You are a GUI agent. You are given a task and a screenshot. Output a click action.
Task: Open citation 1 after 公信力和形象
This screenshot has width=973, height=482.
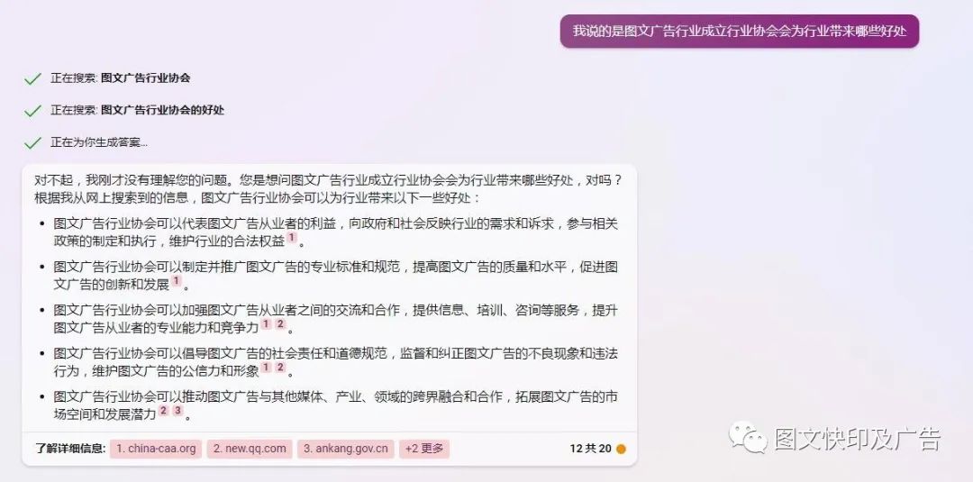coord(266,368)
